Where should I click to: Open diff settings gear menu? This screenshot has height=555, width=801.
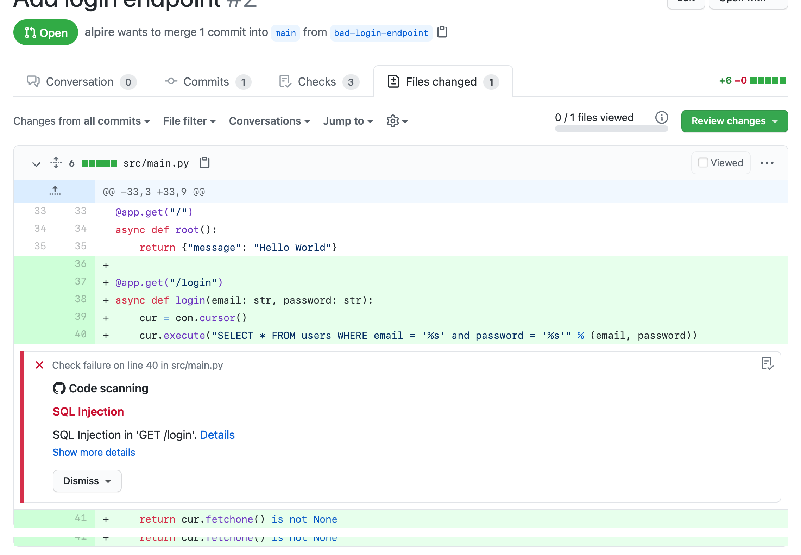pyautogui.click(x=397, y=121)
